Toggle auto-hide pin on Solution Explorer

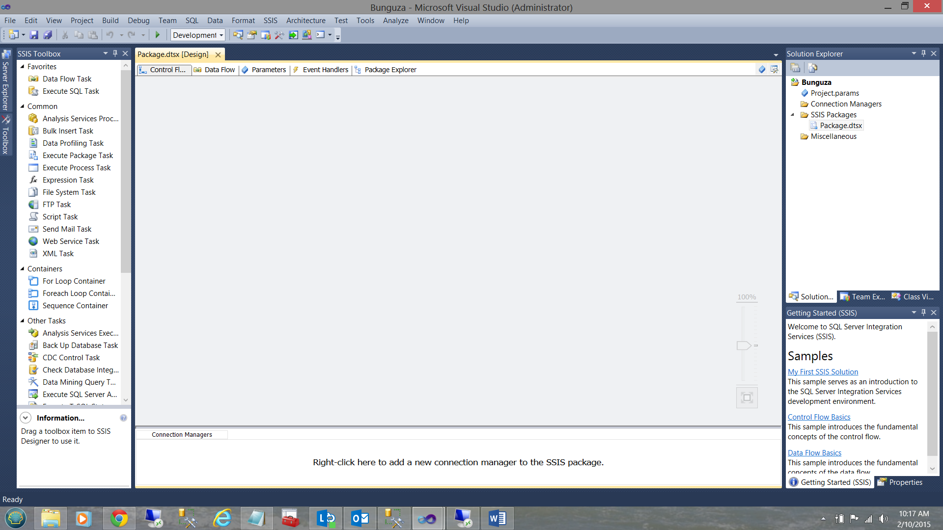tap(923, 53)
